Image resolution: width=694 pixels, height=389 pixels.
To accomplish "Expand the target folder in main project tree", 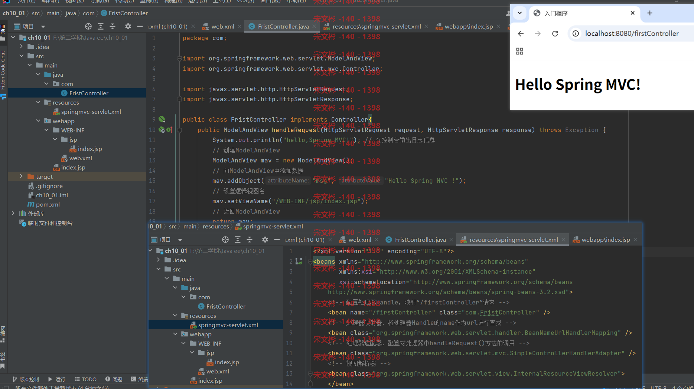I will click(21, 177).
